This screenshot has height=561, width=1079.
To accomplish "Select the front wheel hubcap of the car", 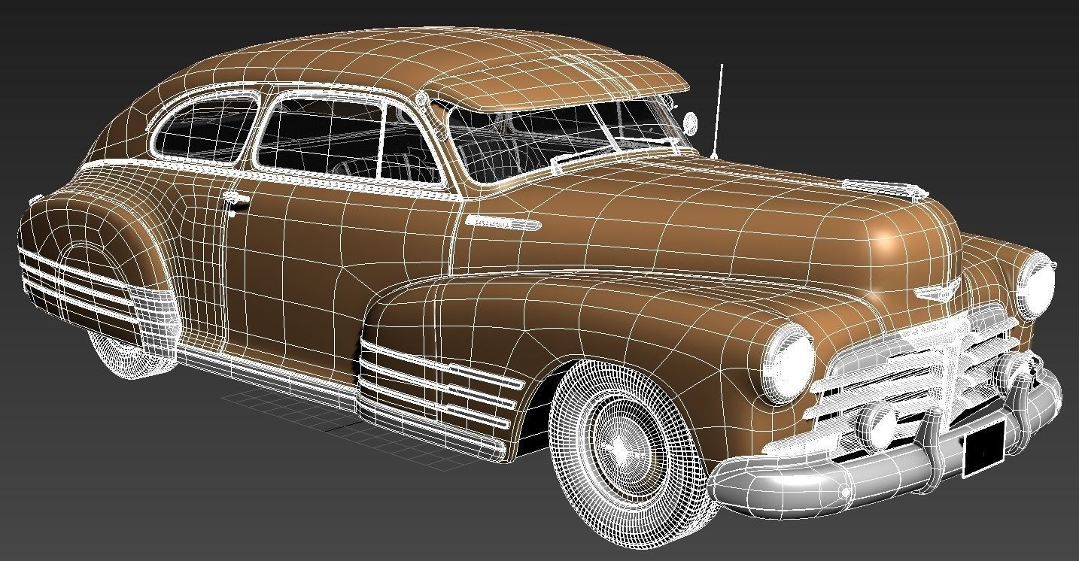I will pos(621,449).
